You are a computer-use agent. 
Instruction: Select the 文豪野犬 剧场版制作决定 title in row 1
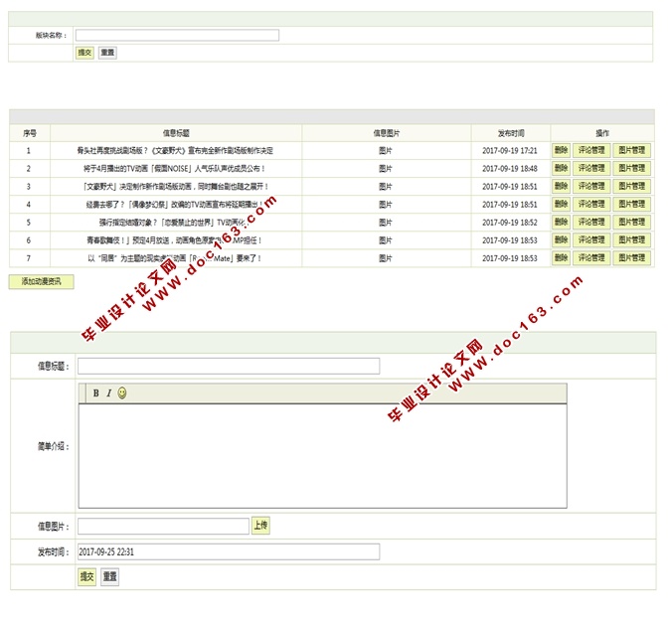tap(175, 150)
